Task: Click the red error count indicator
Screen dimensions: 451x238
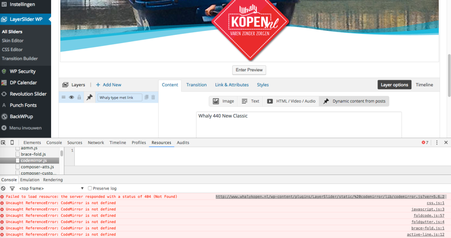Action: (x=425, y=142)
